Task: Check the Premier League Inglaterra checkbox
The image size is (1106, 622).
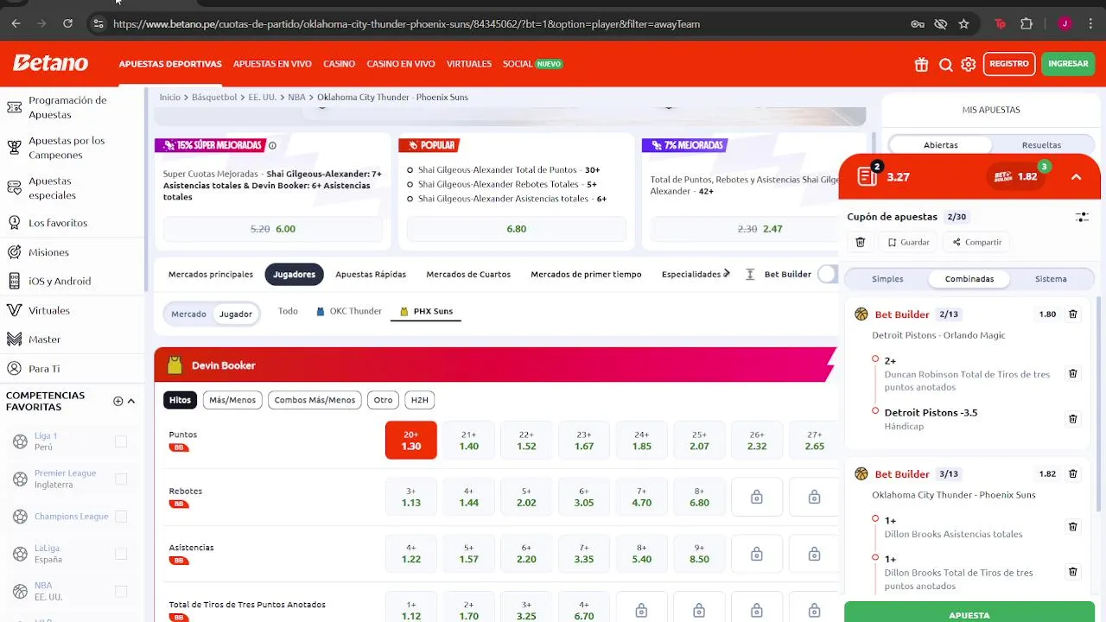Action: click(x=121, y=479)
